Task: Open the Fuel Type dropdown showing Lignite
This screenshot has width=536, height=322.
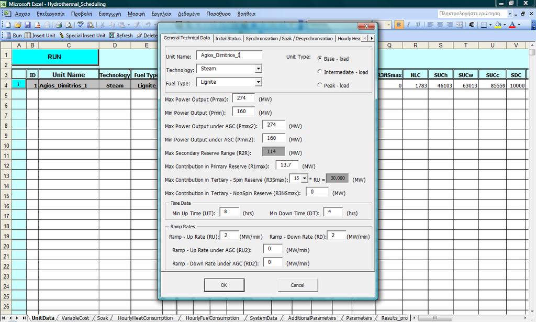Action: [259, 82]
